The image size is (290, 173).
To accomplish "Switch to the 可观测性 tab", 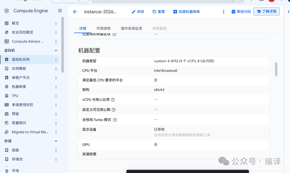I will coord(103,28).
